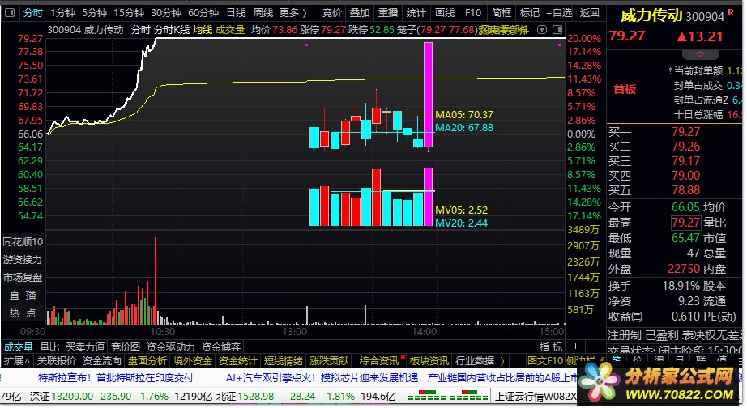The width and height of the screenshot is (747, 408).
Task: Open 同花顺10 side shortcut
Action: (x=23, y=242)
